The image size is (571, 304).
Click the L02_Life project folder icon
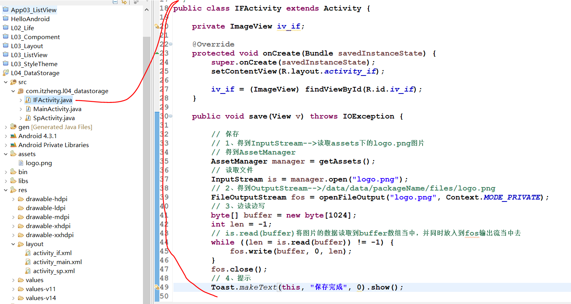5,28
